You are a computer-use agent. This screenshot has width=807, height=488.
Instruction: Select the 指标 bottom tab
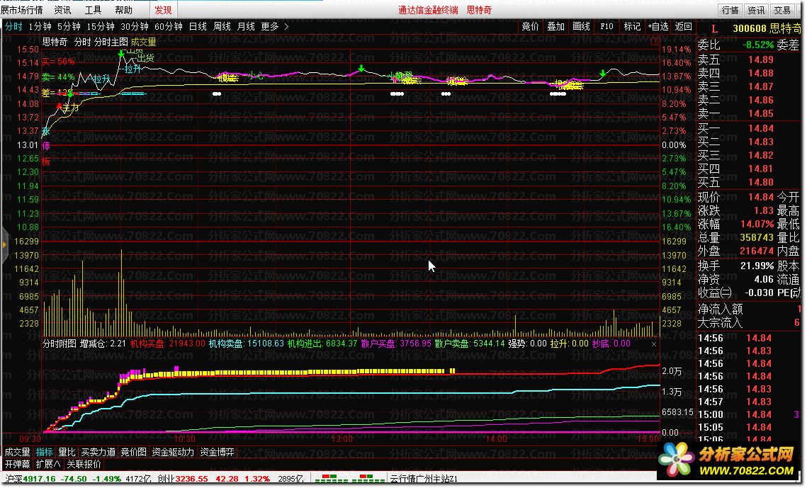coord(44,452)
